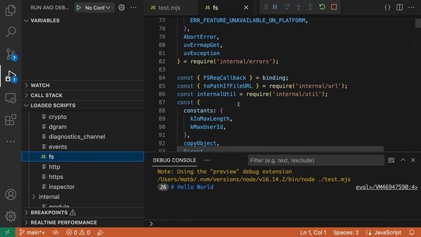Viewport: 421px width, 237px height.
Task: Open notifications bell
Action: pos(412,232)
